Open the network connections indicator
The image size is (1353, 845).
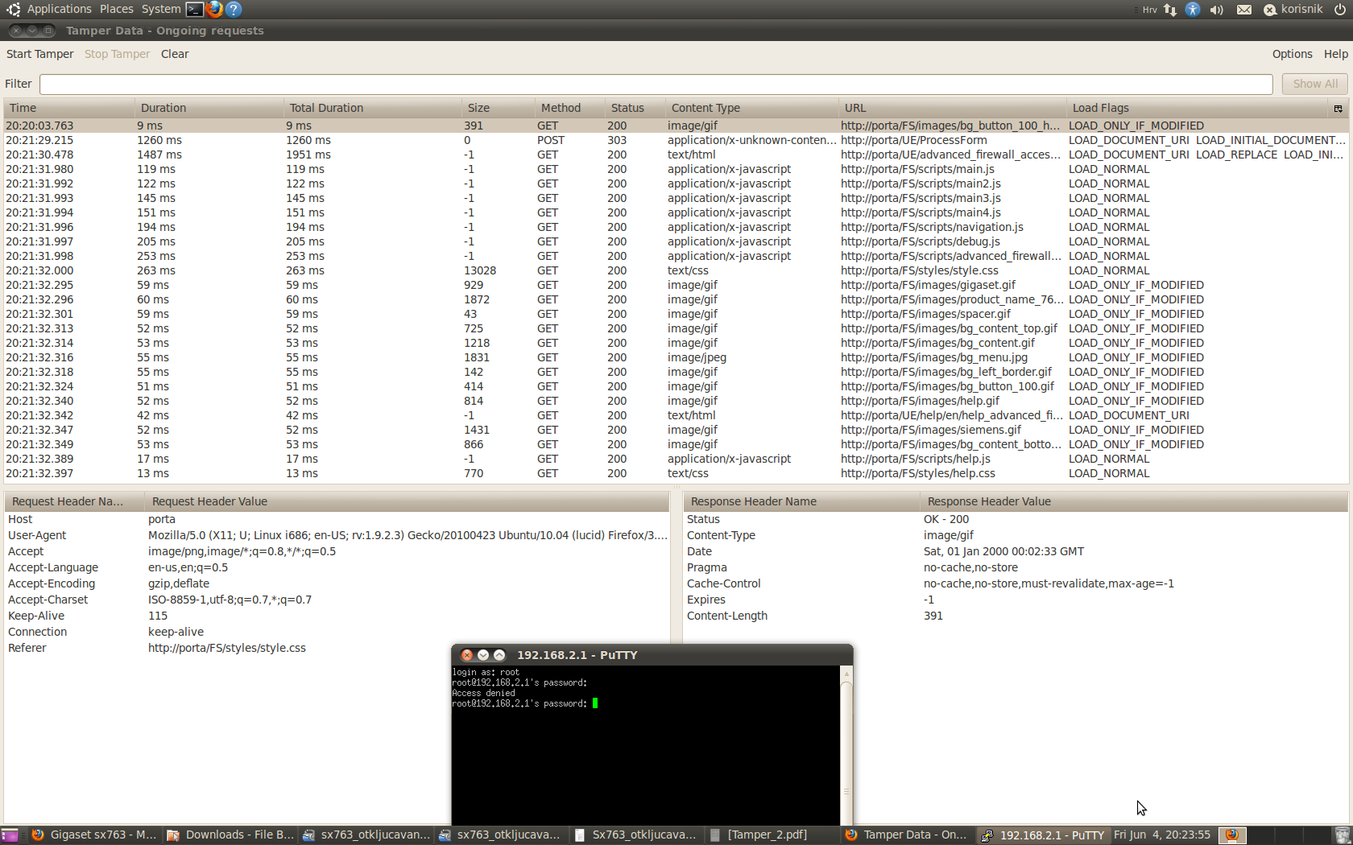1170,10
